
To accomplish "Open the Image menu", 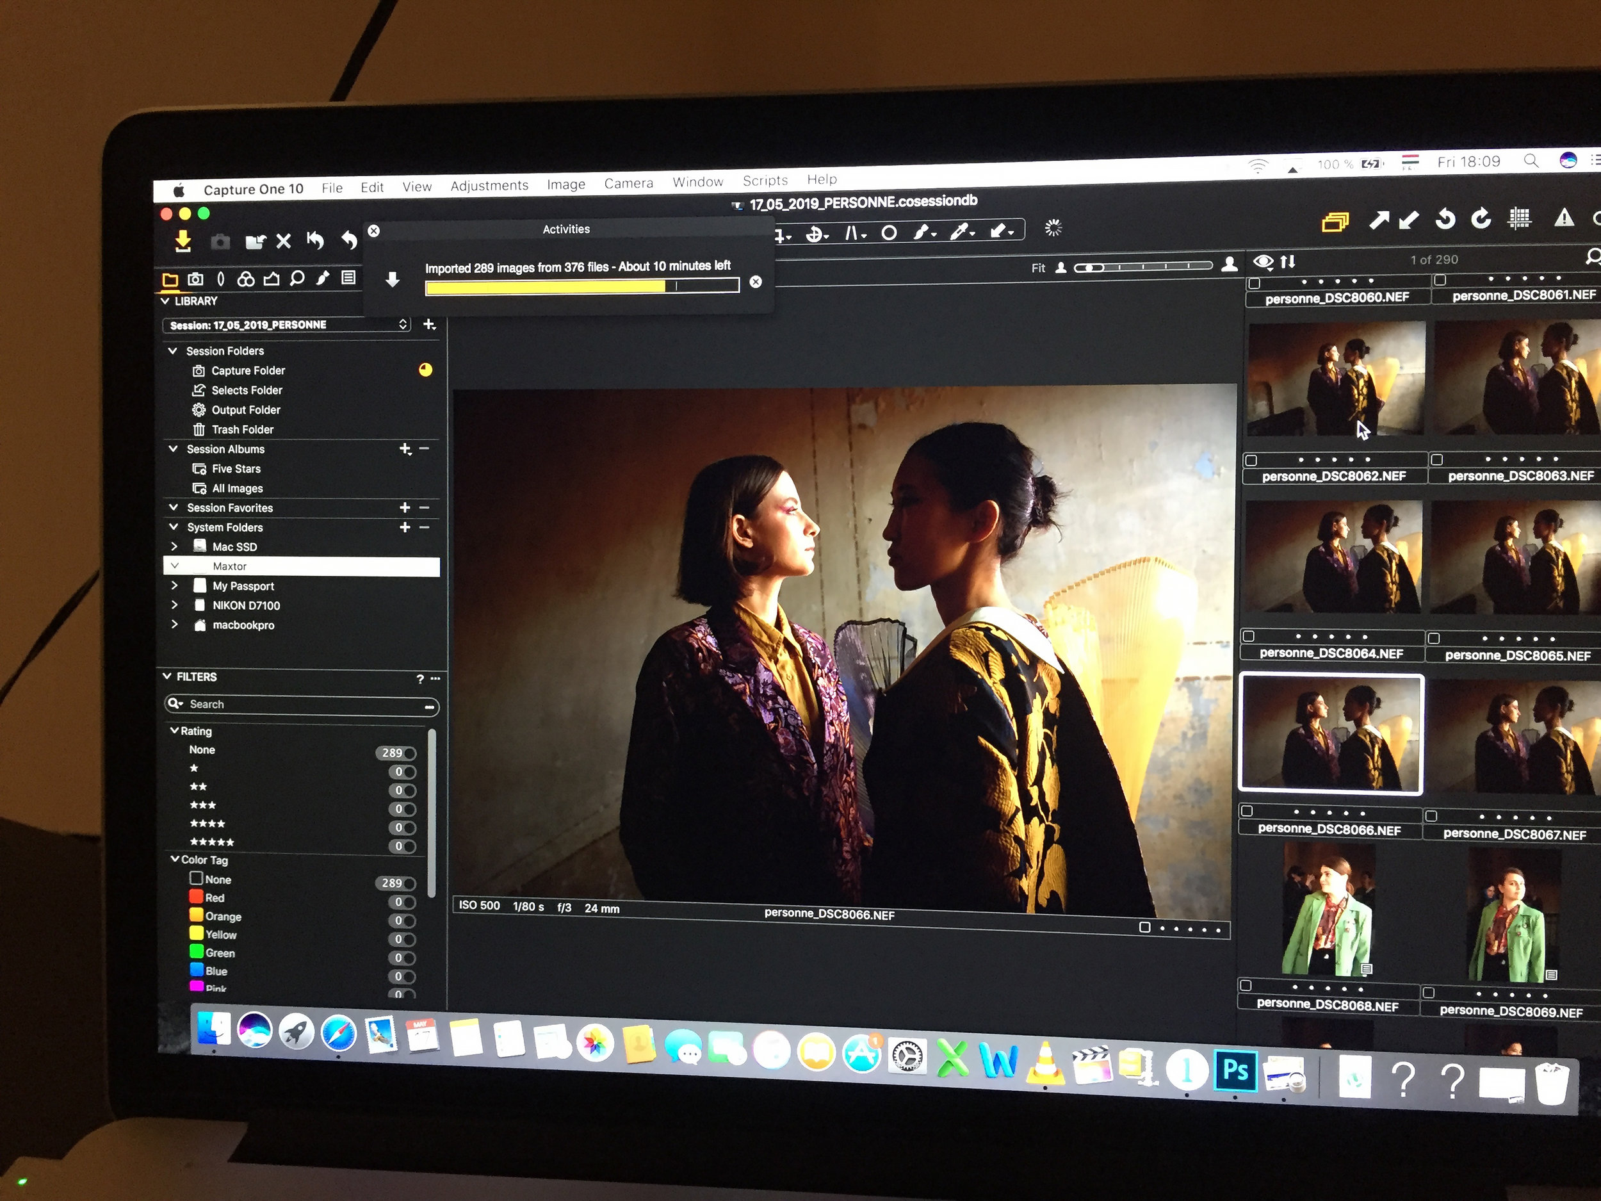I will [x=566, y=184].
